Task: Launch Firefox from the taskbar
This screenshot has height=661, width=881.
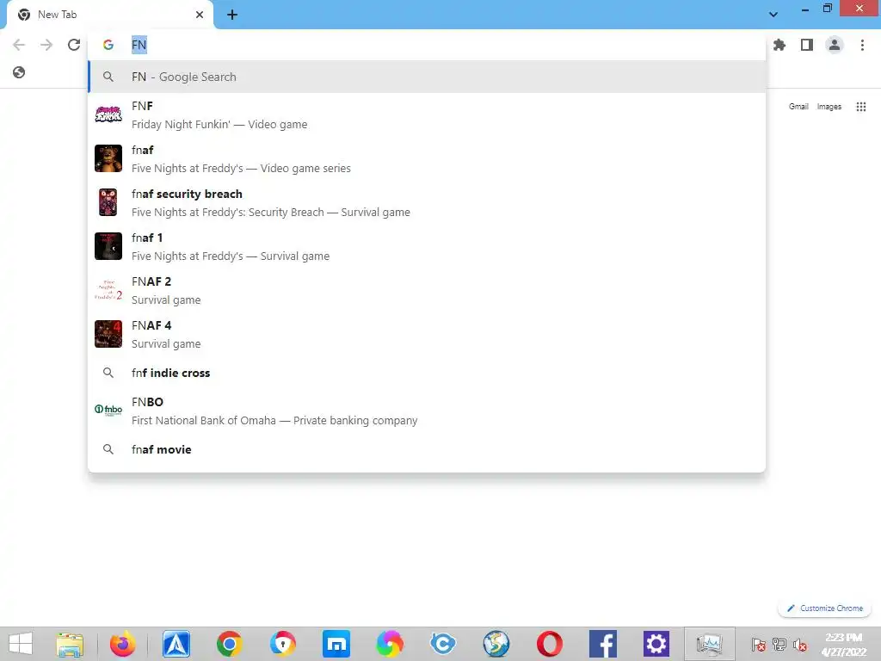Action: tap(122, 644)
